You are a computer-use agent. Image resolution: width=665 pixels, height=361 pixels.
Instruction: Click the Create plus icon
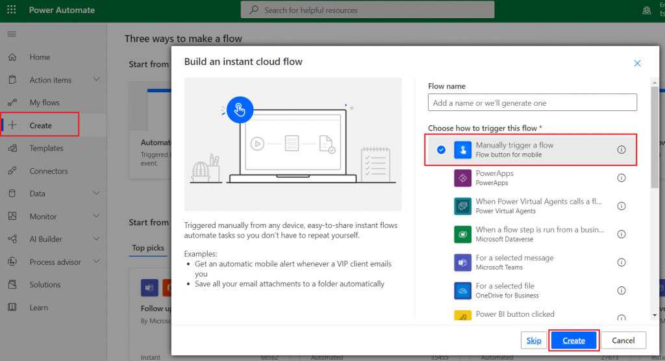(x=12, y=125)
